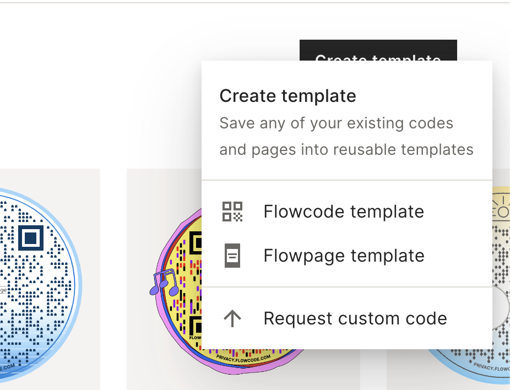This screenshot has height=390, width=510.
Task: Click the black finder square on yellow Flowcode
Action: 196,243
